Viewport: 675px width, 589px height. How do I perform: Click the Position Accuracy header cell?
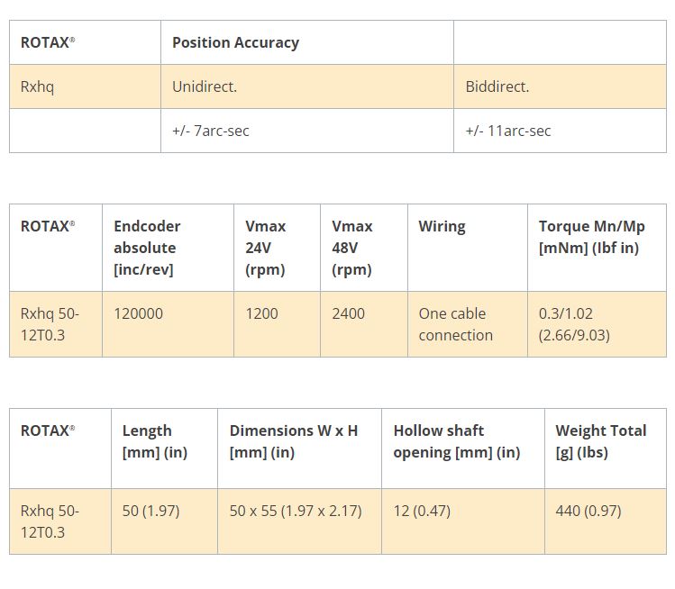pos(235,42)
